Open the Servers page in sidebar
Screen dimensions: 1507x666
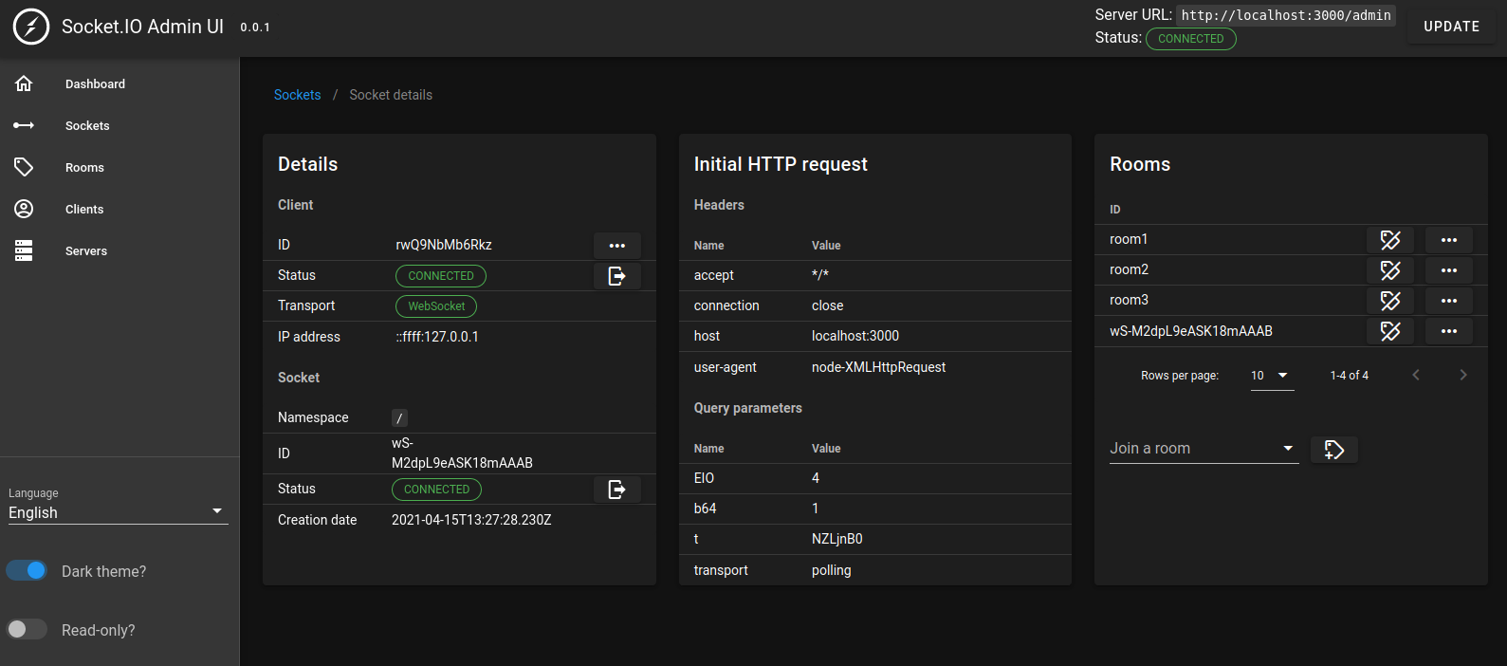[85, 251]
